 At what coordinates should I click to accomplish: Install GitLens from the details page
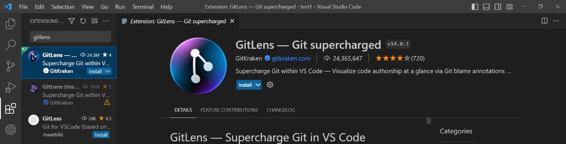(x=245, y=85)
